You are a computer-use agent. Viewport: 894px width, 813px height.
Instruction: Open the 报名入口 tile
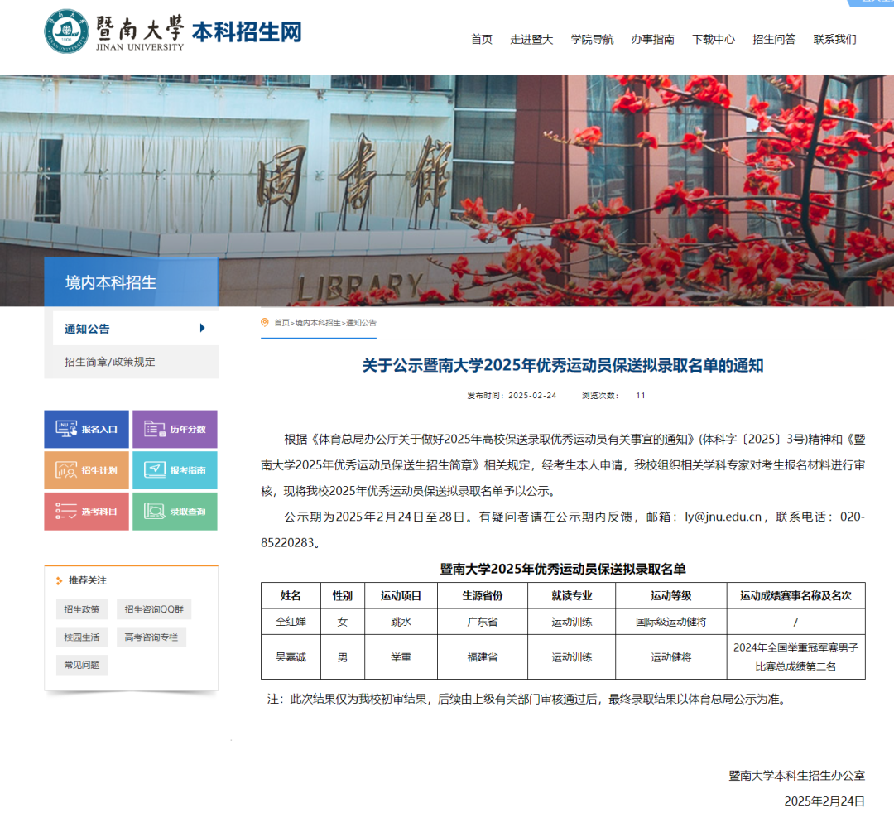coord(87,430)
